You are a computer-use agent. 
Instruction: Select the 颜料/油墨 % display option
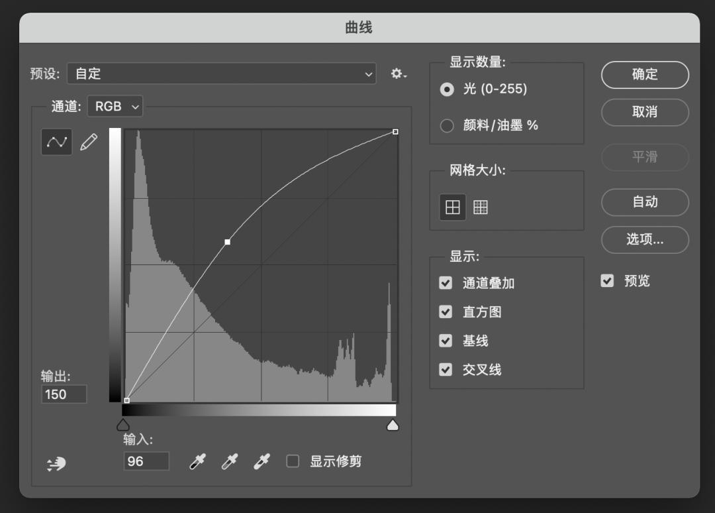pyautogui.click(x=447, y=125)
